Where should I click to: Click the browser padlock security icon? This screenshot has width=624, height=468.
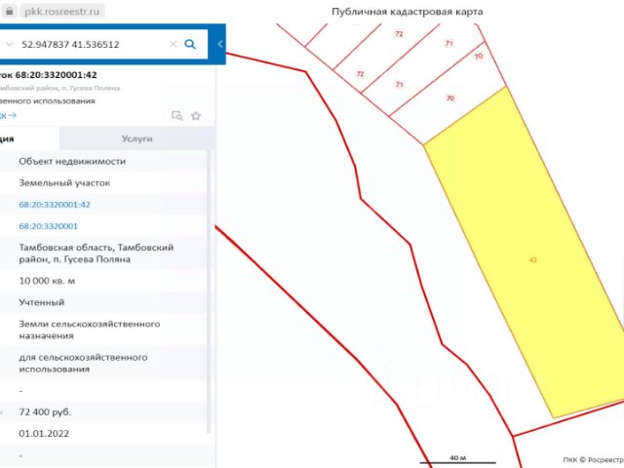pos(9,11)
